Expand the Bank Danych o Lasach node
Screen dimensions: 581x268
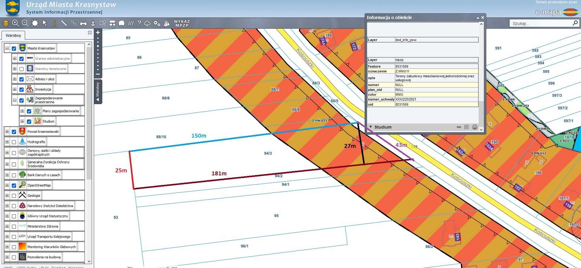(x=7, y=175)
